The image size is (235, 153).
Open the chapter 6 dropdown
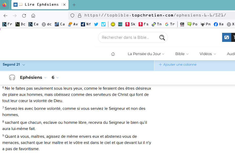click(x=55, y=78)
